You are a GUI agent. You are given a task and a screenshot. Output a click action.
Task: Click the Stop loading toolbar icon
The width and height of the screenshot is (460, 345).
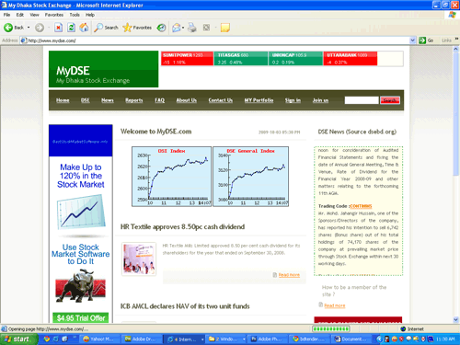coord(58,28)
